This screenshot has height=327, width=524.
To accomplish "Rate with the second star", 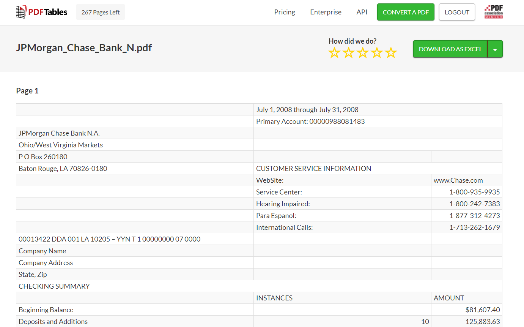I will [x=348, y=53].
